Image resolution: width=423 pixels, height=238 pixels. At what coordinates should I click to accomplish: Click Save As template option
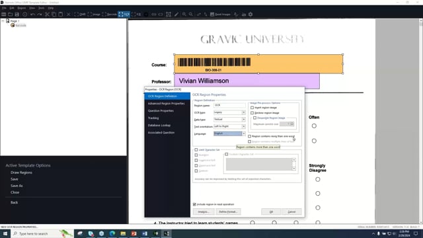pos(17,186)
